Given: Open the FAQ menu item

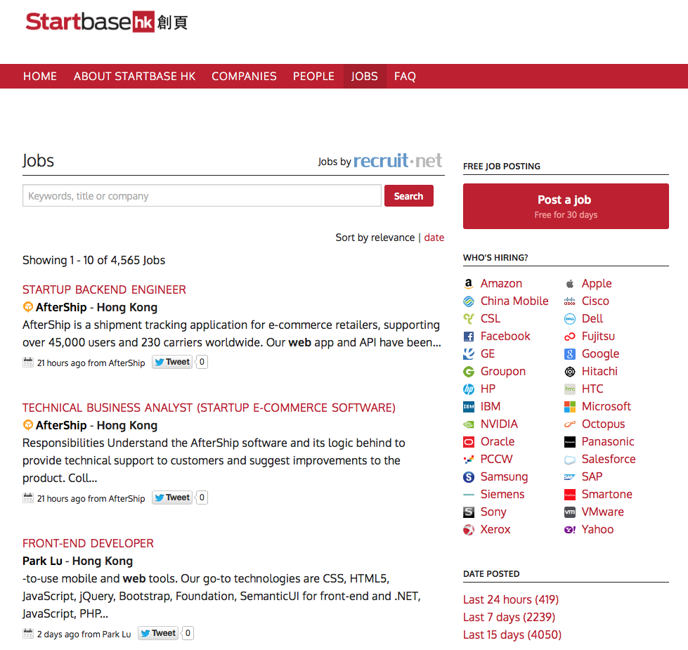Looking at the screenshot, I should 405,77.
